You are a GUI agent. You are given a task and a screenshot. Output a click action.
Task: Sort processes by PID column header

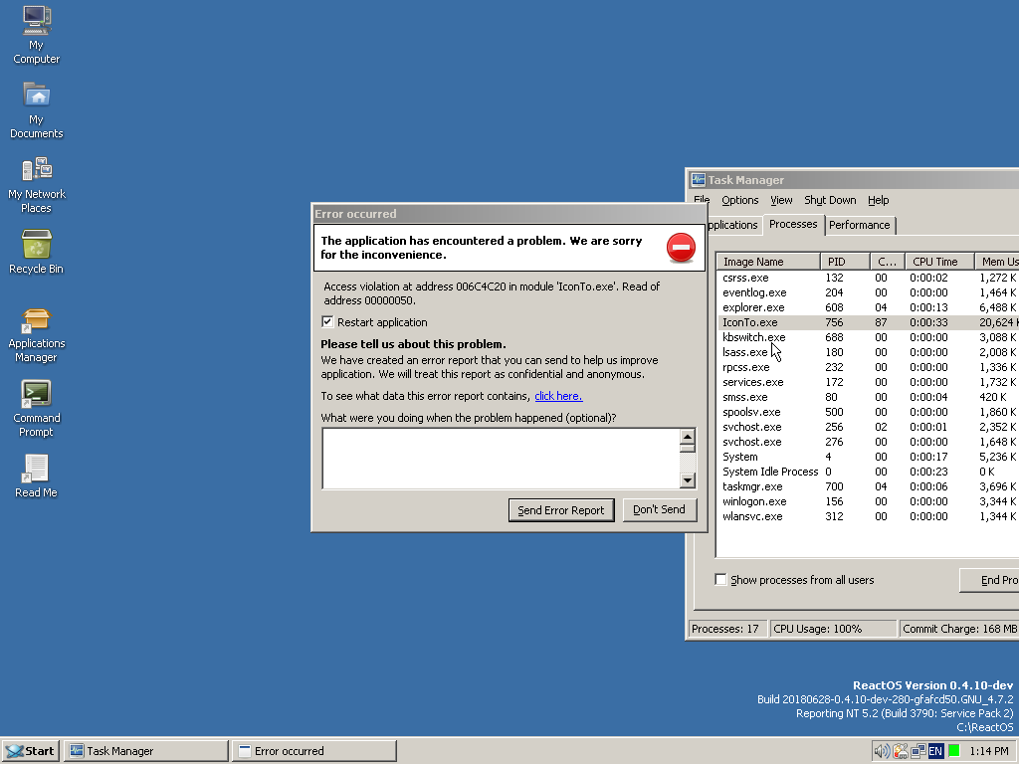(x=845, y=262)
